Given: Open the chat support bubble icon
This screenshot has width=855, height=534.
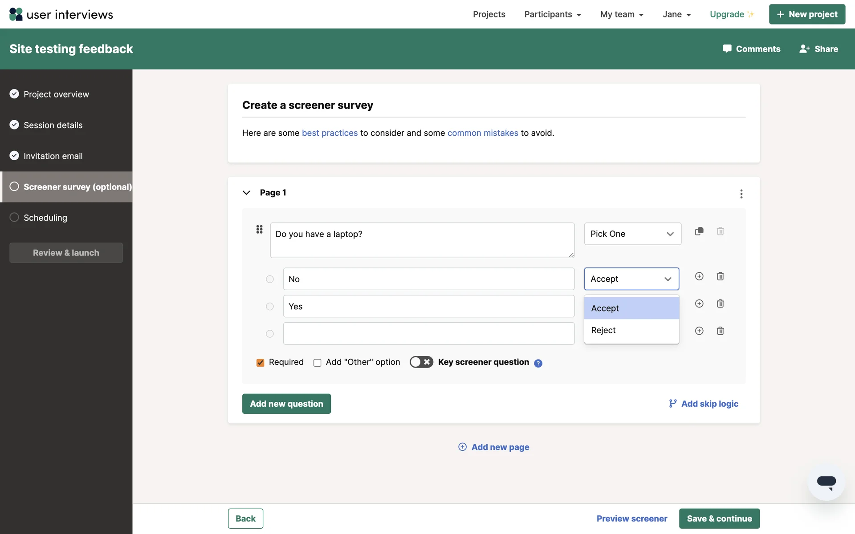Looking at the screenshot, I should 826,482.
